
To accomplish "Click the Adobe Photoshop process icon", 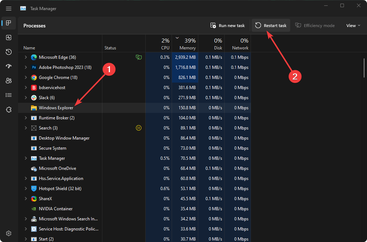I will coord(34,67).
